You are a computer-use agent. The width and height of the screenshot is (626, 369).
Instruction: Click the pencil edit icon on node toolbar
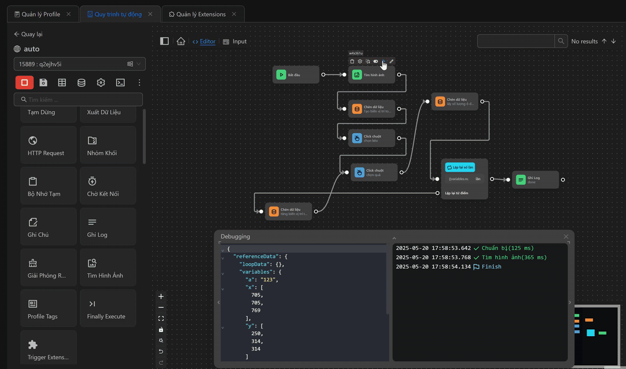click(x=392, y=61)
